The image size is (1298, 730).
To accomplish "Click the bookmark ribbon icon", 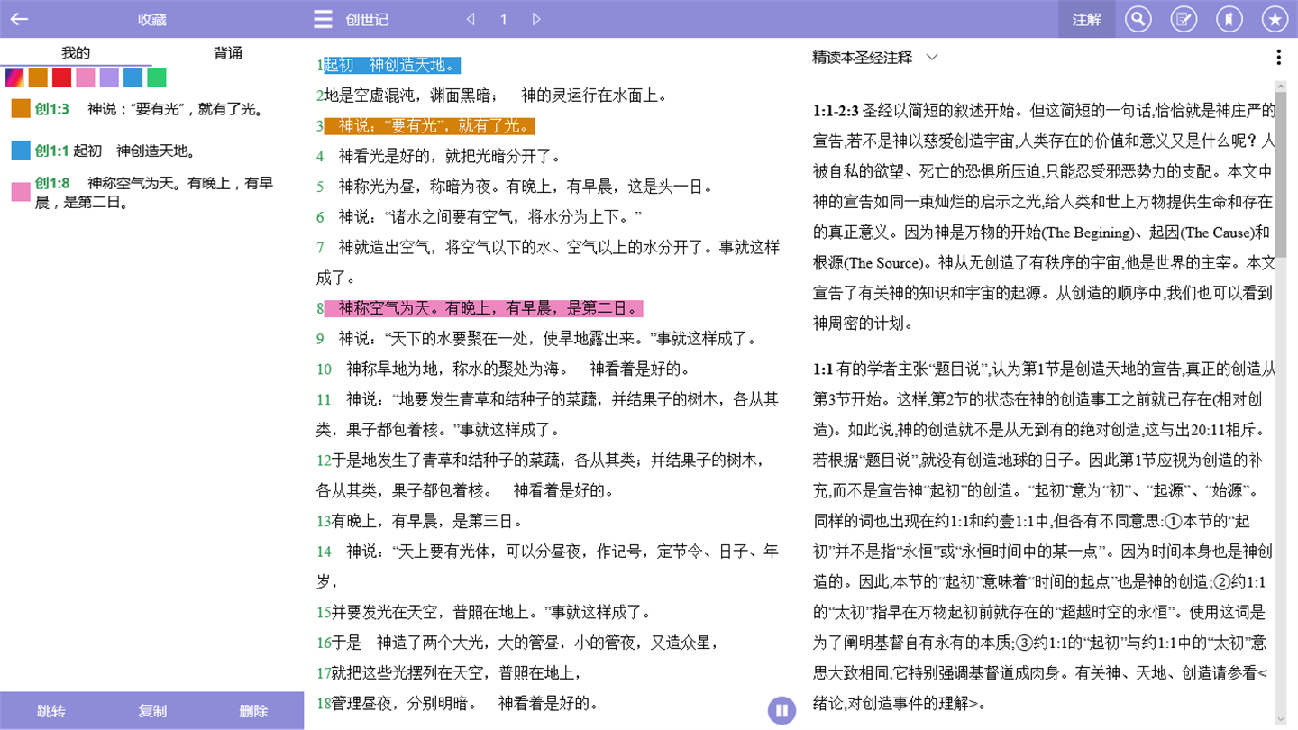I will click(1229, 19).
